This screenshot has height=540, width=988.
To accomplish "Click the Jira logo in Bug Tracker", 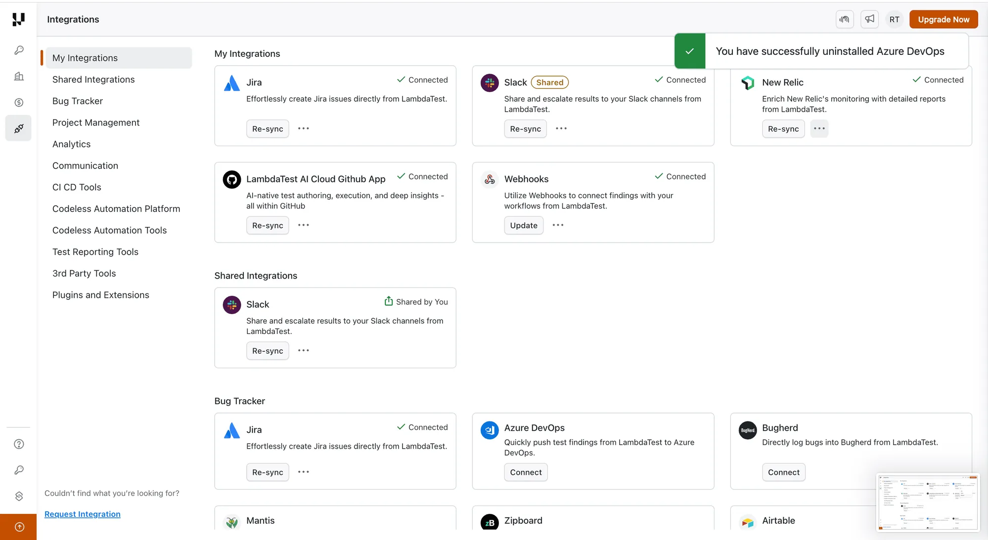I will (x=232, y=430).
